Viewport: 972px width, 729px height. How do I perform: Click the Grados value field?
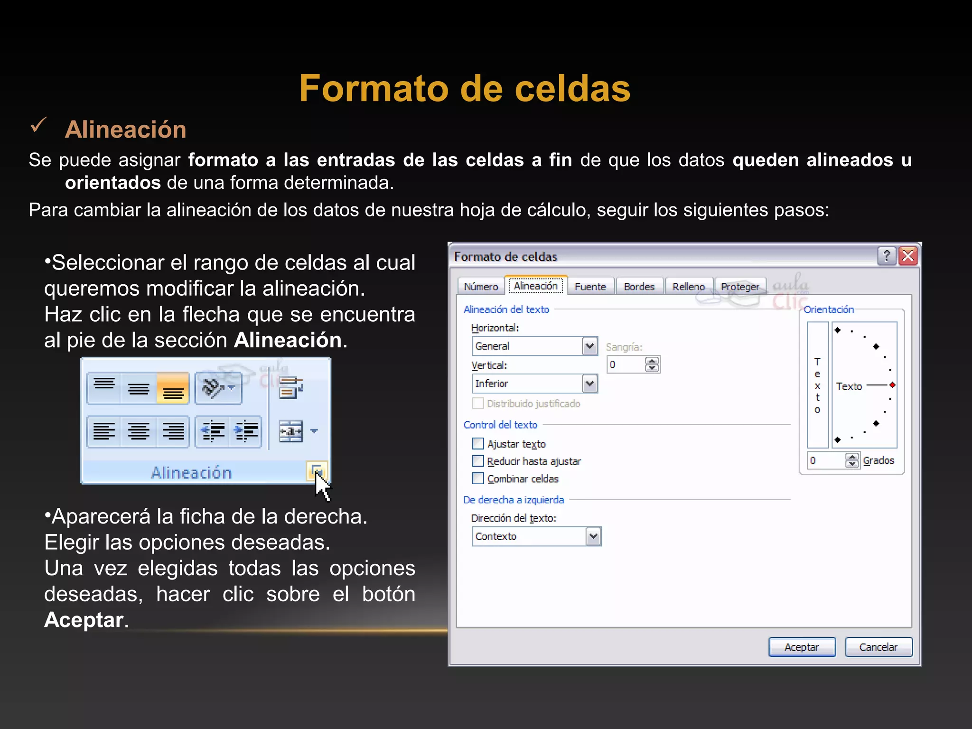tap(826, 460)
